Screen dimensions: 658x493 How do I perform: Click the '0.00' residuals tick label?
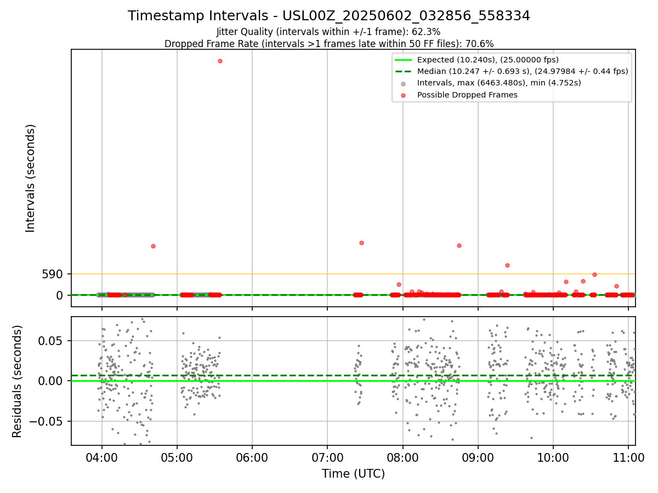click(52, 381)
